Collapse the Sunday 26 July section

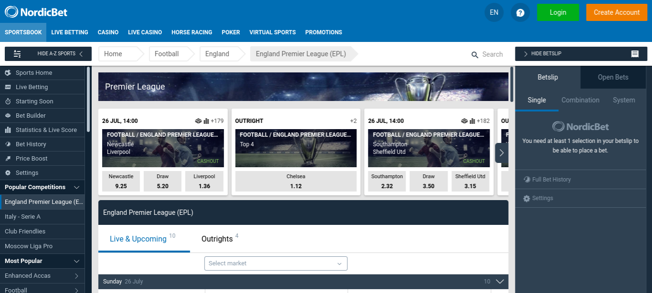coord(500,282)
